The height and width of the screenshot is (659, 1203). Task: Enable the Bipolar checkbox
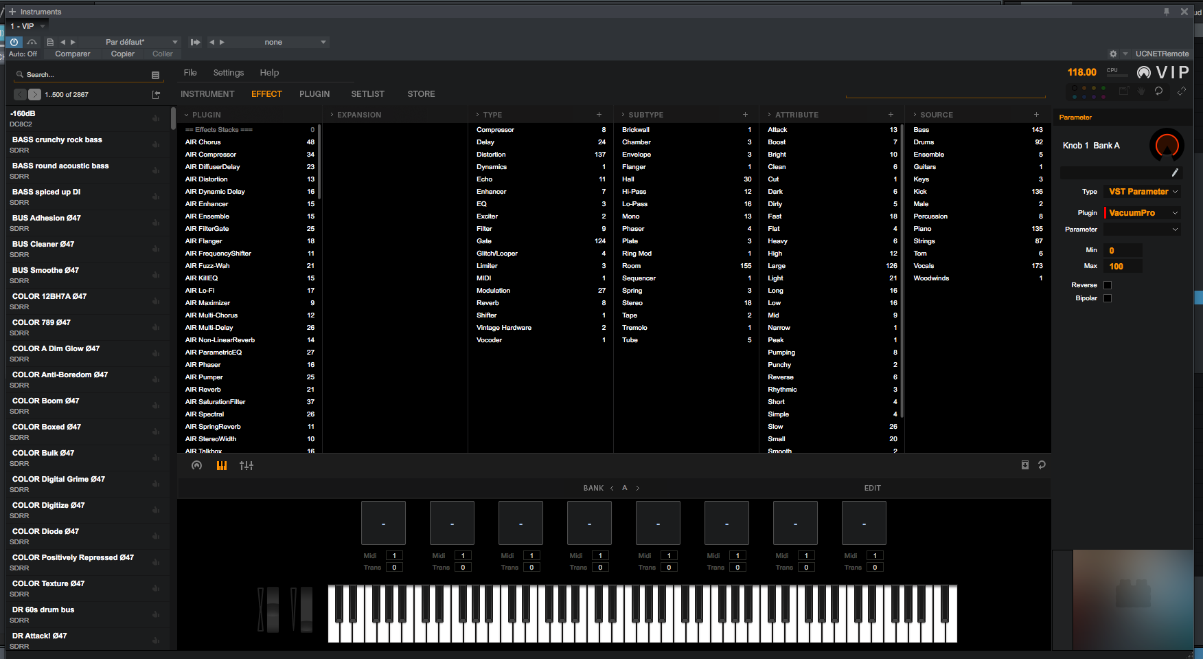coord(1108,298)
